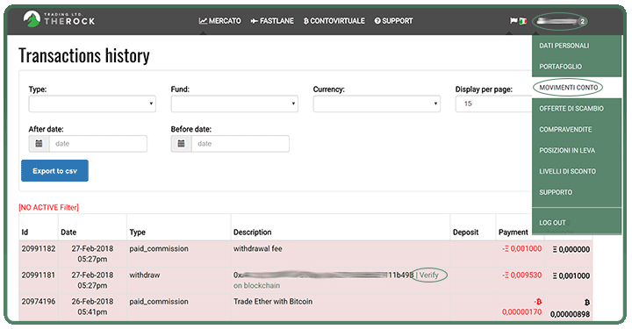This screenshot has width=632, height=329.
Task: Select Movimenti Conto menu entry
Action: (568, 88)
